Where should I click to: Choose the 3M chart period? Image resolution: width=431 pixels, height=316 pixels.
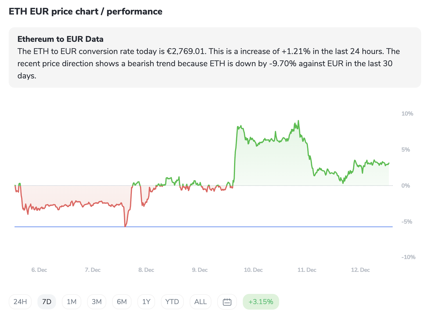tap(97, 302)
